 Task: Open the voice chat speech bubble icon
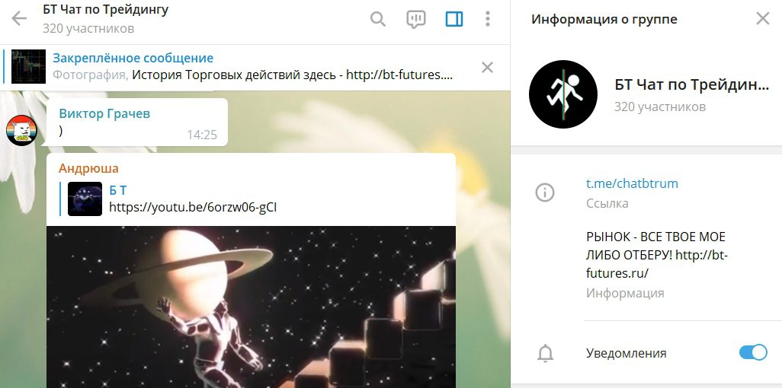point(416,20)
